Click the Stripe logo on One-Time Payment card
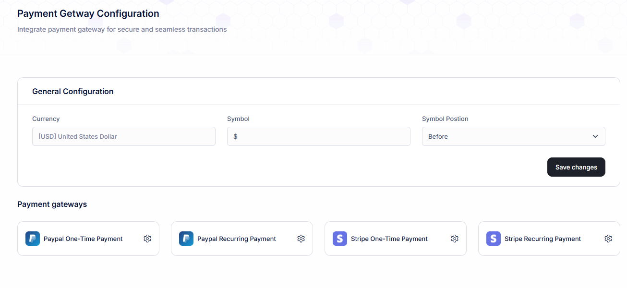The image size is (627, 288). pyautogui.click(x=340, y=239)
